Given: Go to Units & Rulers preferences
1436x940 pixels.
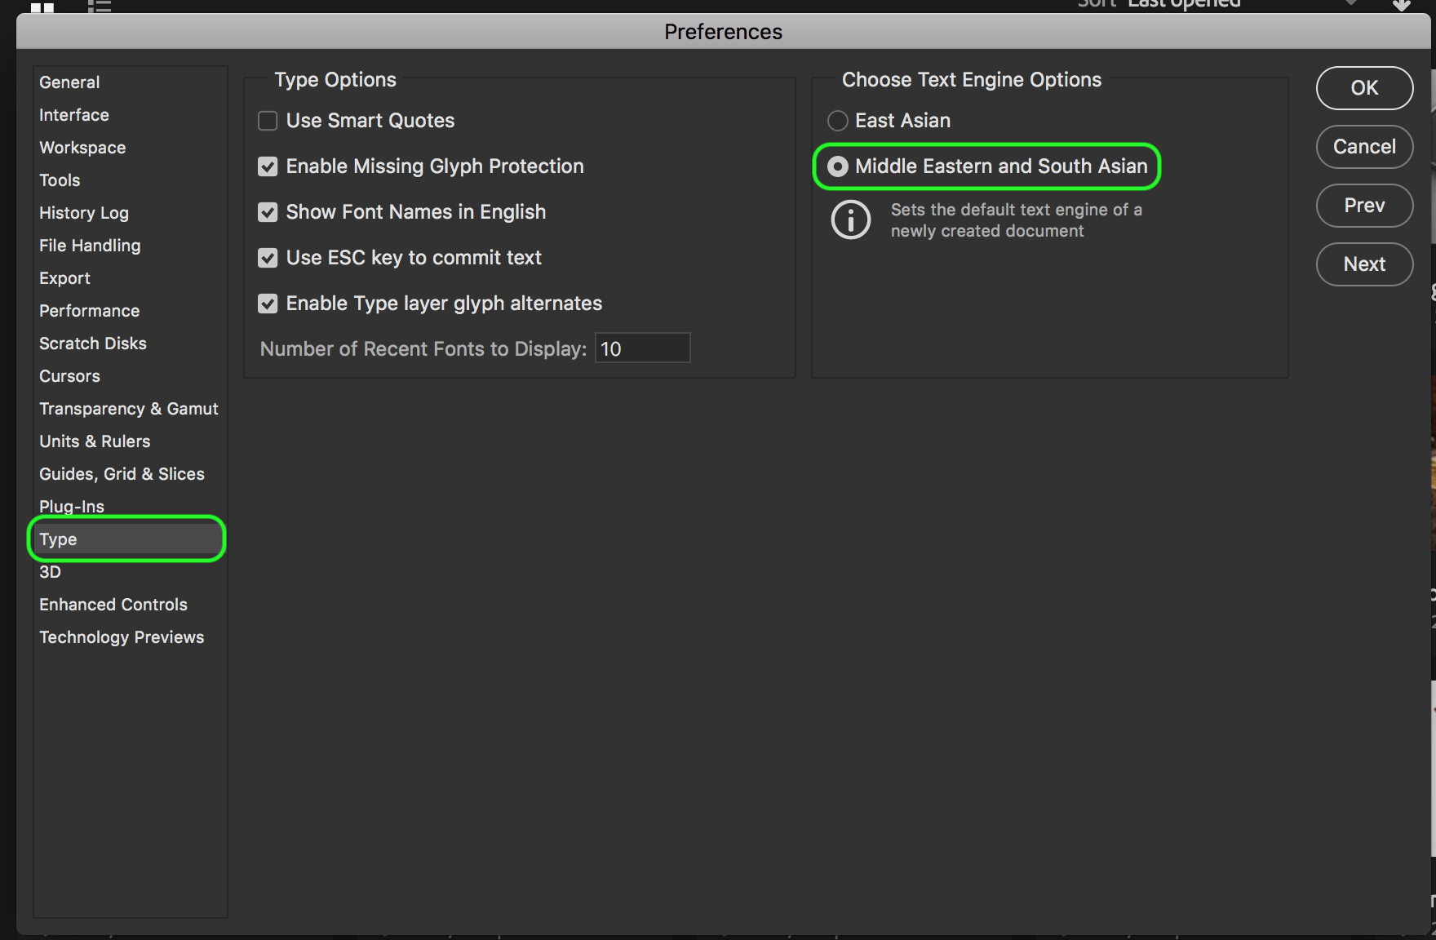Looking at the screenshot, I should click(95, 441).
